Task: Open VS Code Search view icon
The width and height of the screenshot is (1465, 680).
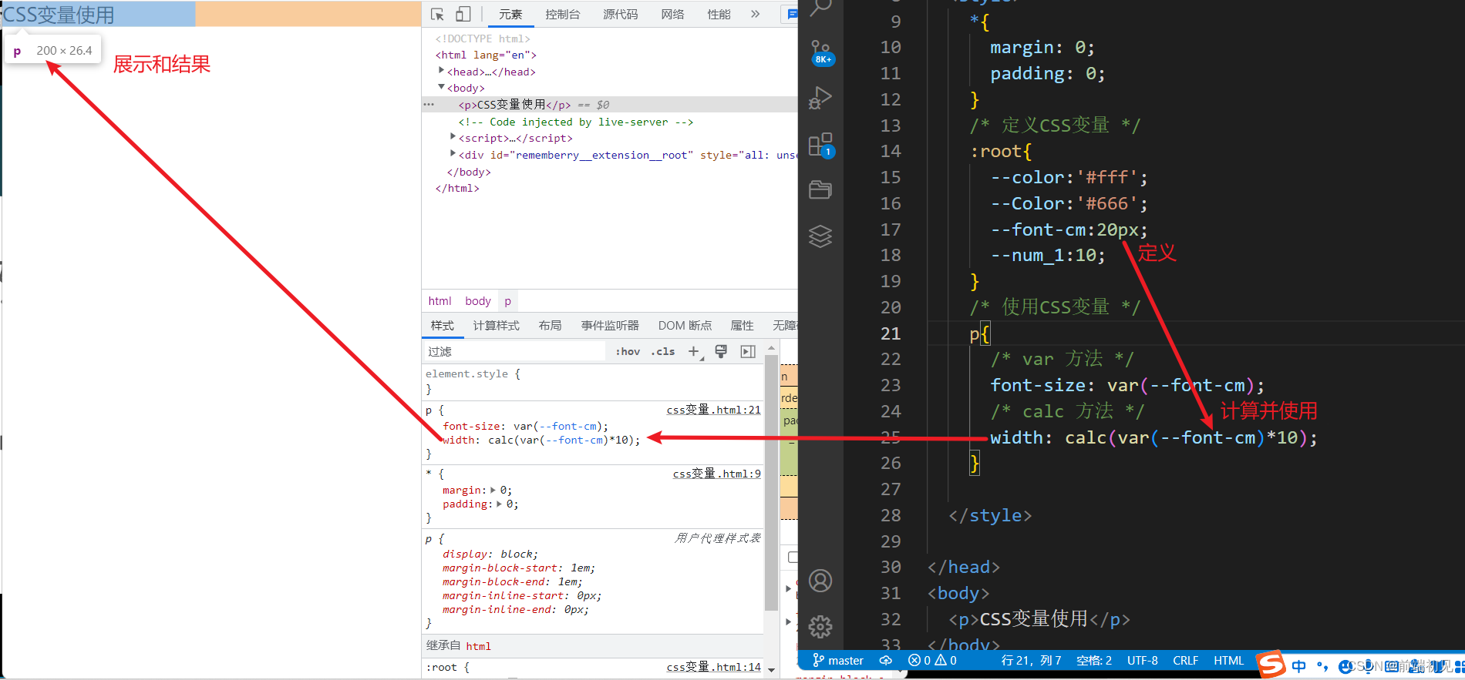Action: point(820,8)
